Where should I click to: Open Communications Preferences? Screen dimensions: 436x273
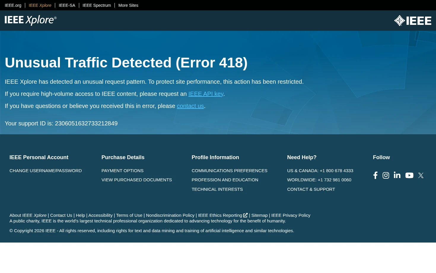click(x=230, y=171)
